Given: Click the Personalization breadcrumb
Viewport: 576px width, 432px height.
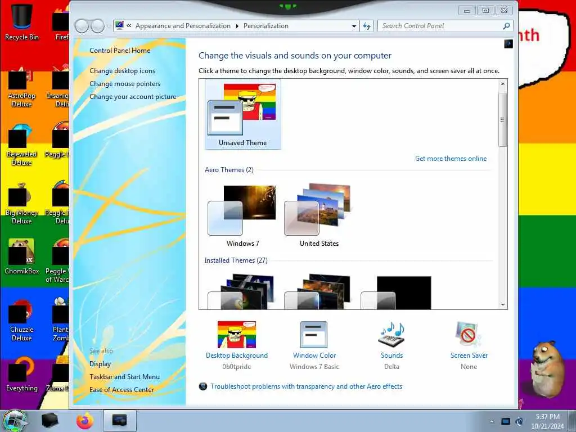Looking at the screenshot, I should [x=266, y=26].
